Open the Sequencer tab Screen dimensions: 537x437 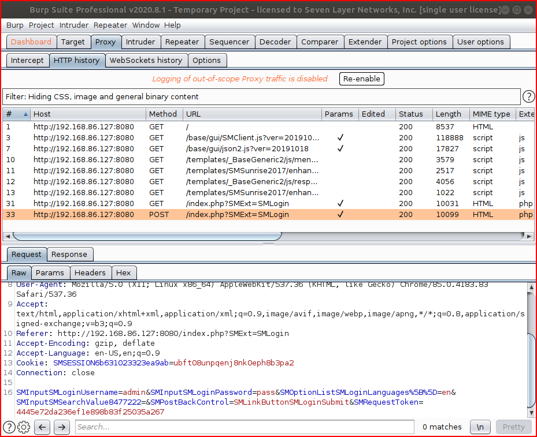[229, 42]
